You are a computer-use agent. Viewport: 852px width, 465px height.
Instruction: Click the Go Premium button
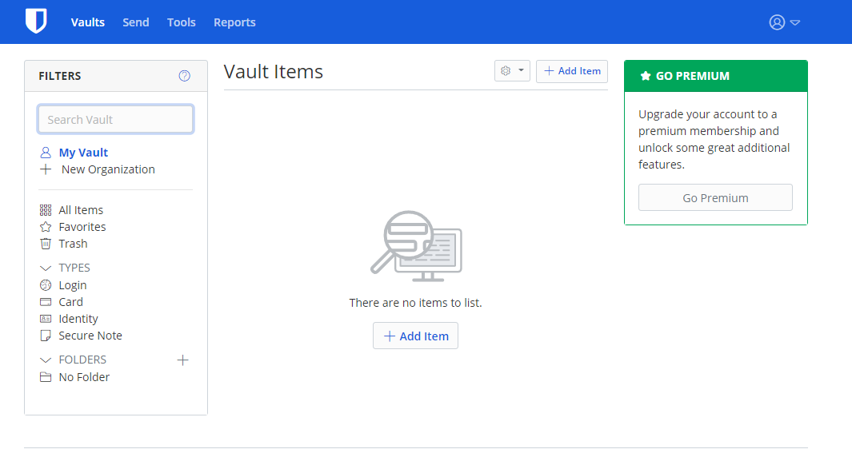coord(715,197)
